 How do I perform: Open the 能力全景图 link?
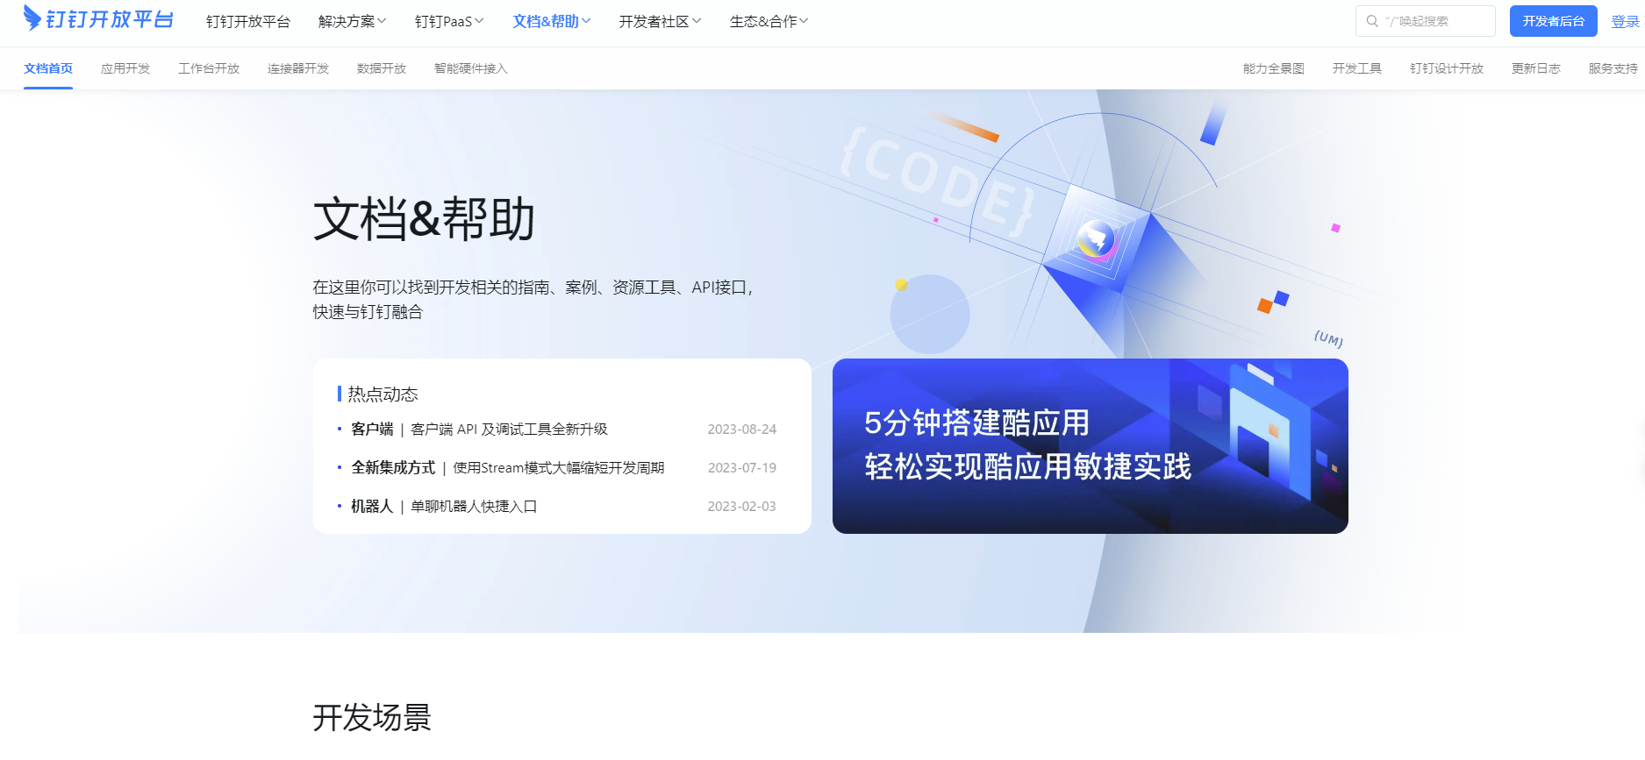(x=1274, y=68)
